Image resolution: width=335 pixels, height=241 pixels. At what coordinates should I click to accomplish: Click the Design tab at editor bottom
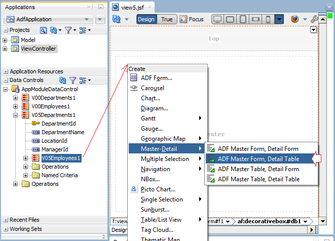pos(120,230)
